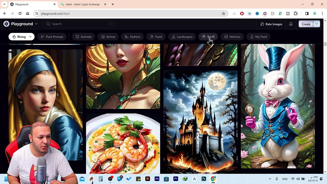
Task: Launch Adobe Illustrator from the taskbar
Action: (147, 179)
